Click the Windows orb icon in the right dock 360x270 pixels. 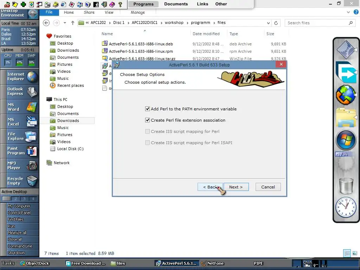click(x=346, y=140)
